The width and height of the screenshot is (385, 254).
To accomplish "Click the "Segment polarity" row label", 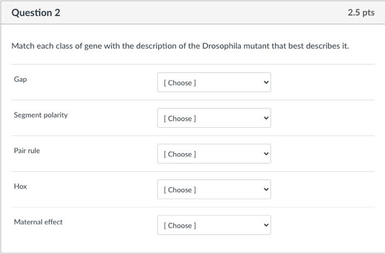I will 41,115.
